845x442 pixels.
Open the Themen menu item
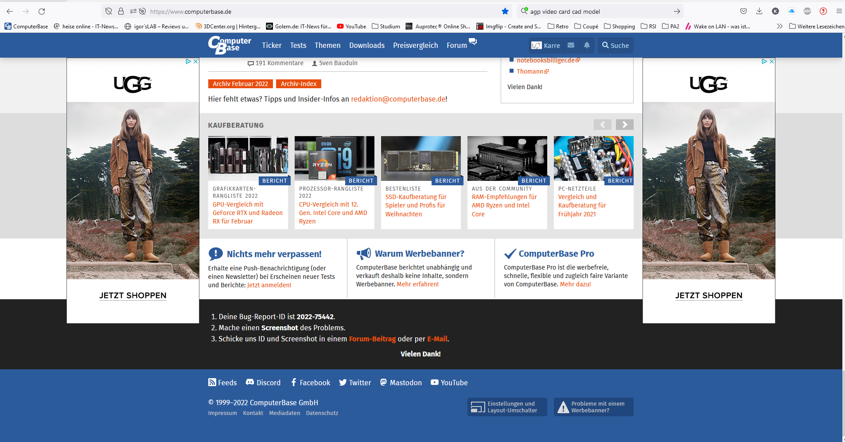327,45
